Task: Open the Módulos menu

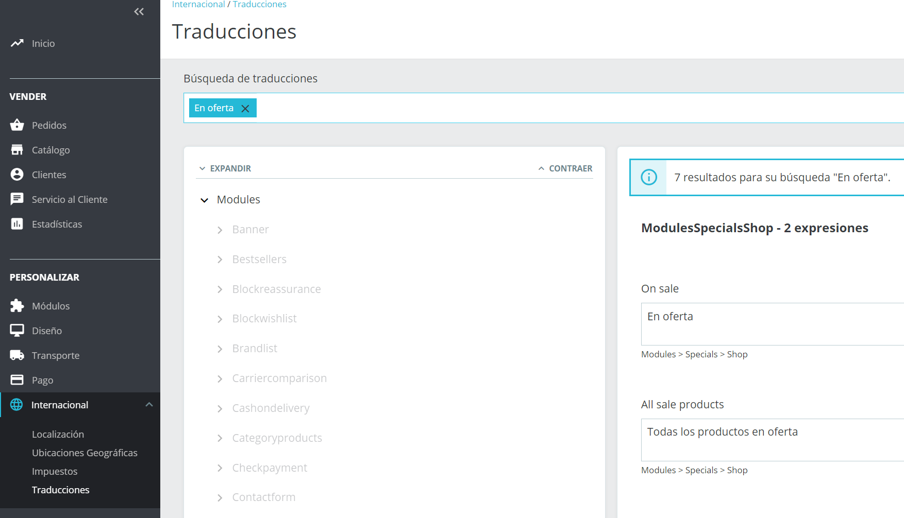Action: point(51,306)
